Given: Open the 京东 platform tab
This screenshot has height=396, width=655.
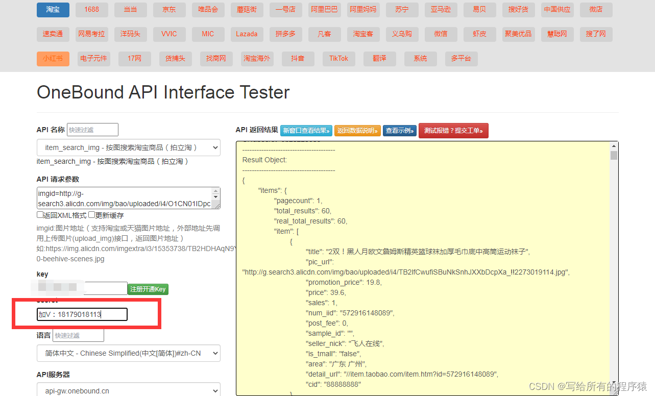Looking at the screenshot, I should (169, 10).
